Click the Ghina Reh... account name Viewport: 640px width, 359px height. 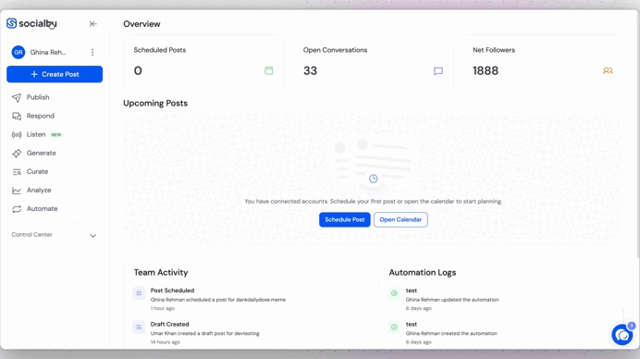48,53
